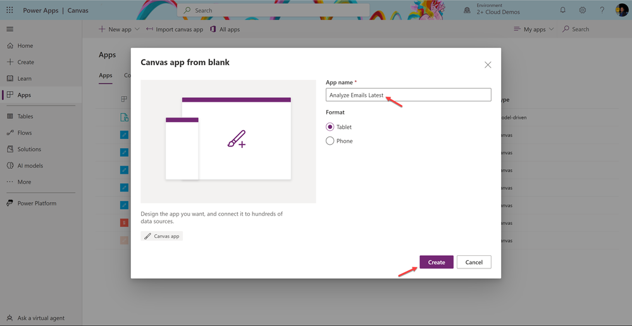Click Import canvas app
The image size is (632, 326).
point(175,30)
